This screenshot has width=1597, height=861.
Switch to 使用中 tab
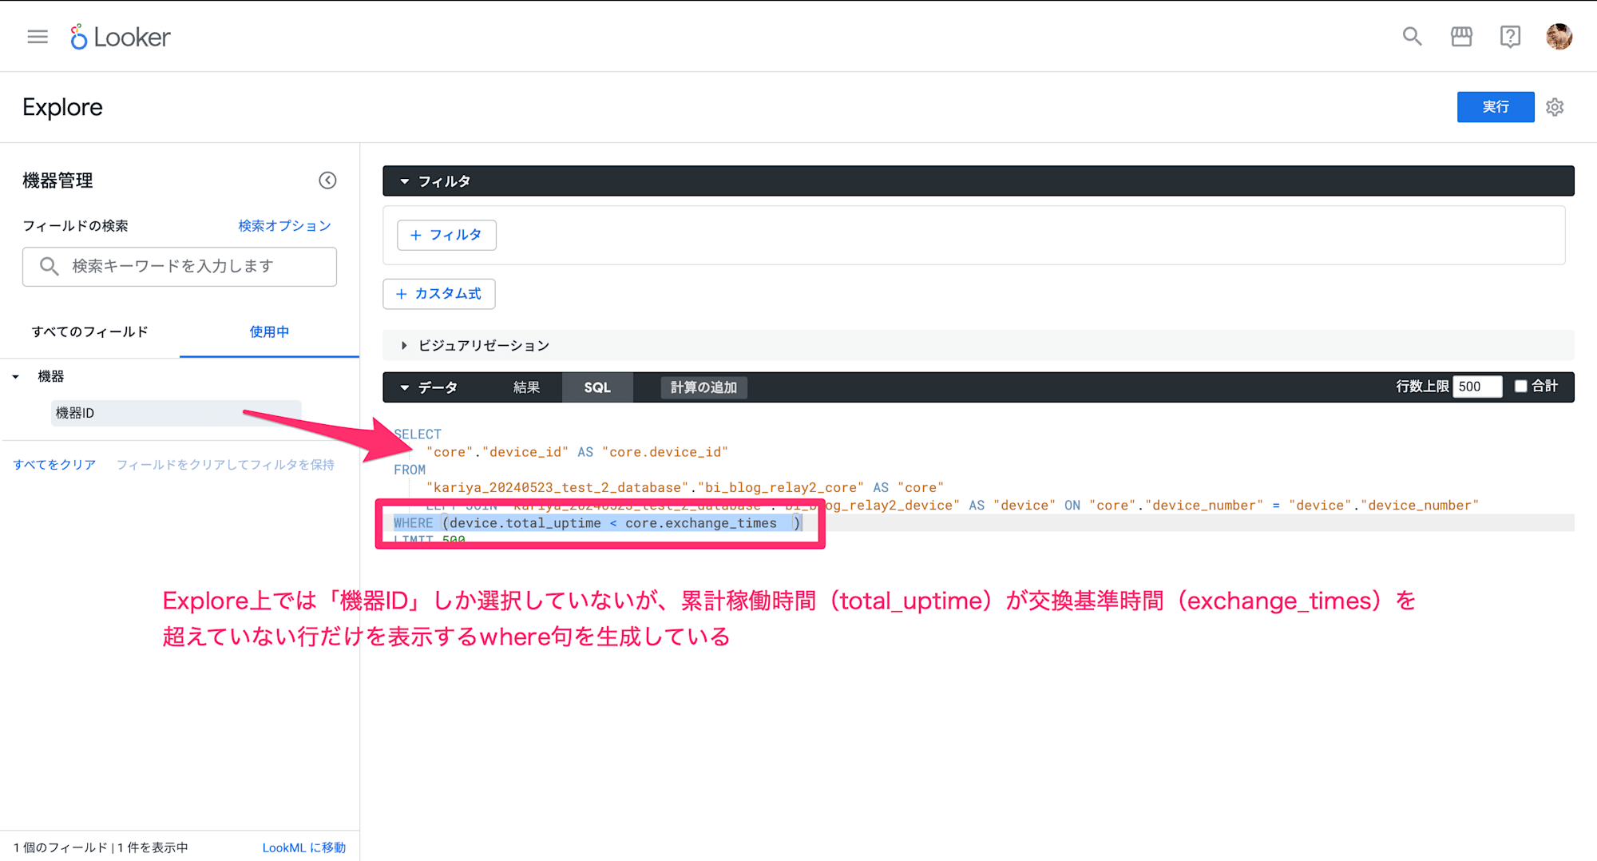[x=269, y=331]
